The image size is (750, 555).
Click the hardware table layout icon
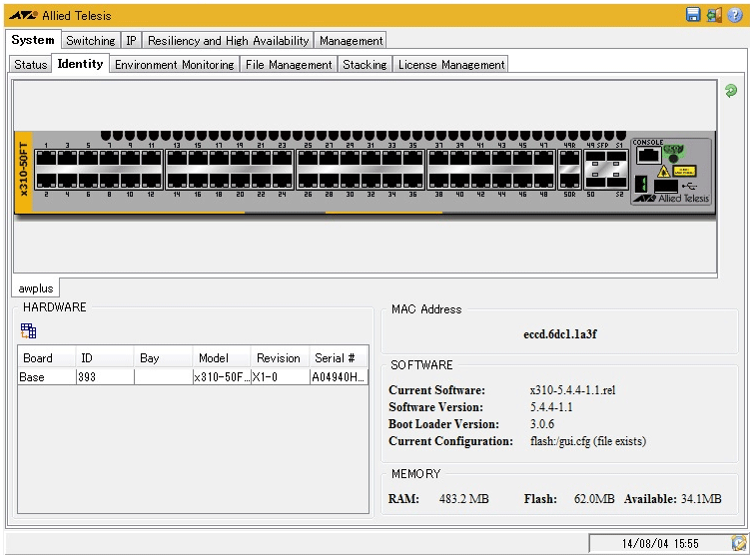(x=28, y=331)
